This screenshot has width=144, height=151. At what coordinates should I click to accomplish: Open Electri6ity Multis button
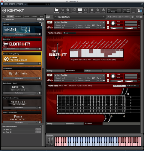point(27,49)
